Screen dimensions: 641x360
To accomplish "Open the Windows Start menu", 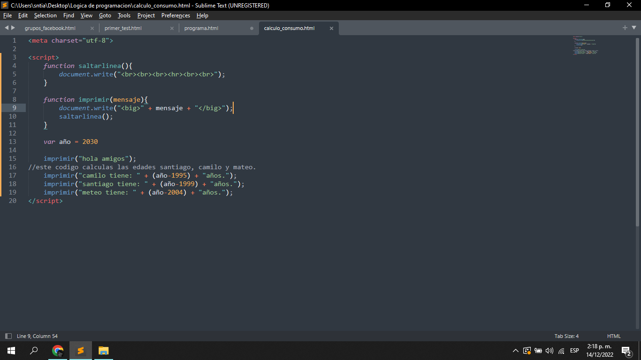I will (x=11, y=350).
